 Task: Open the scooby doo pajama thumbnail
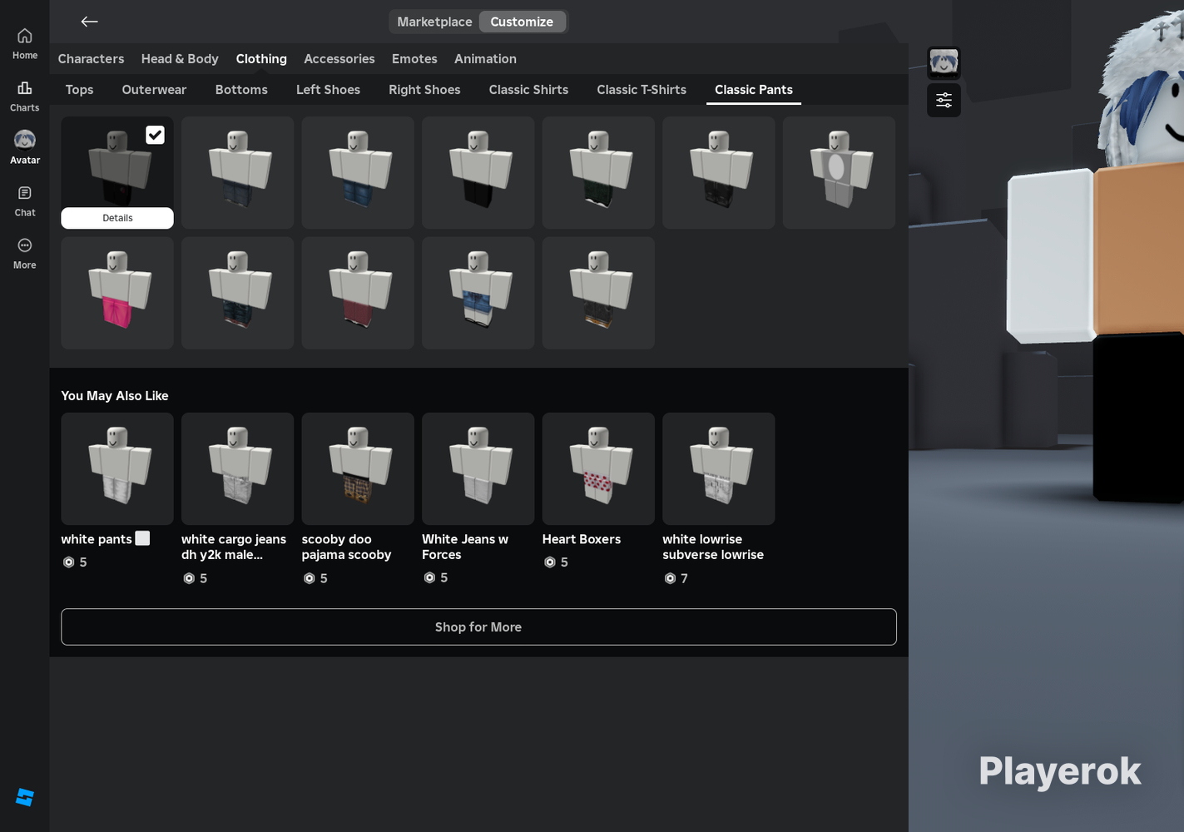[x=358, y=469]
